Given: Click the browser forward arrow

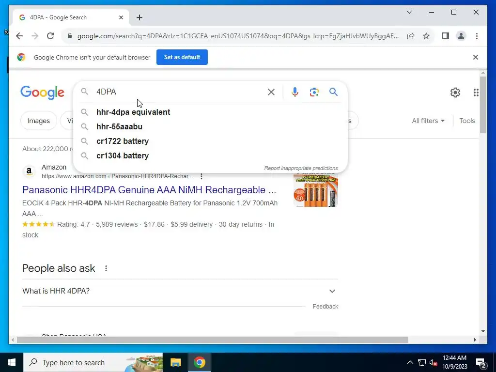Looking at the screenshot, I should pyautogui.click(x=35, y=36).
